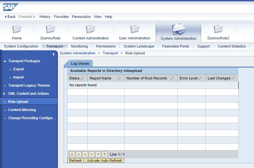Go Back in portal navigation
Screen dimensions: 254x168
[x=11, y=17]
